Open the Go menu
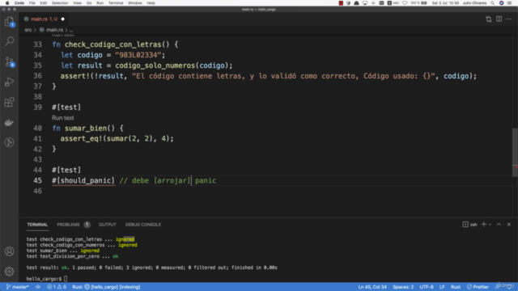The image size is (518, 291). [x=89, y=3]
